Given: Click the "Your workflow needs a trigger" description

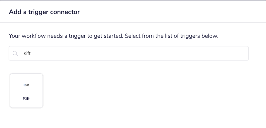Looking at the screenshot, I should tap(65, 36).
